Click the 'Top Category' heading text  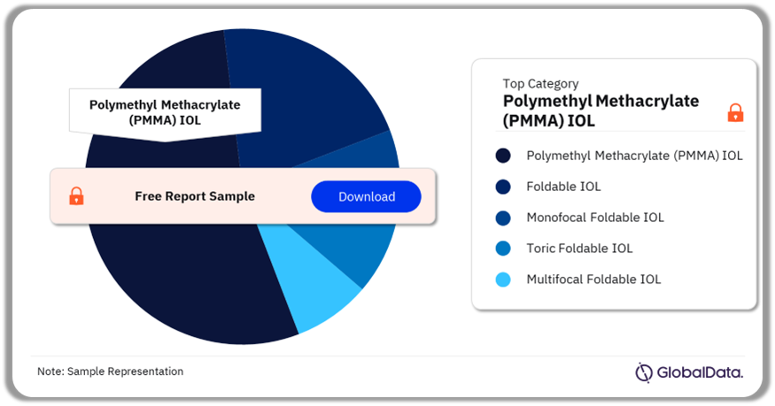(540, 84)
